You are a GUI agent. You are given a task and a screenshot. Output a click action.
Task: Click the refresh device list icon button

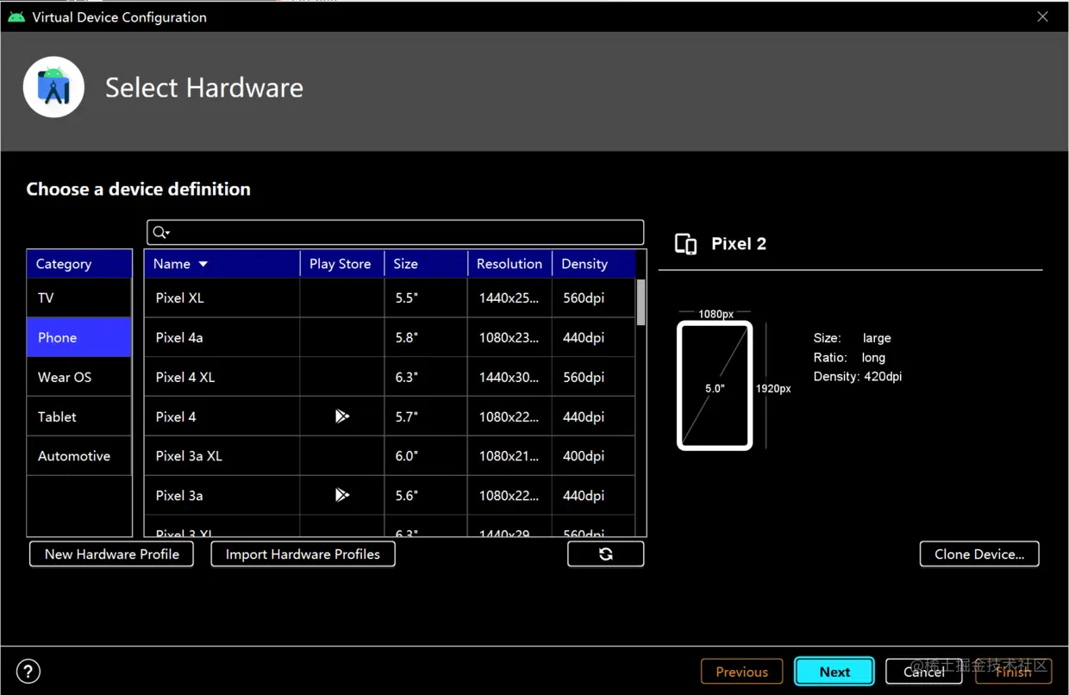pos(605,554)
